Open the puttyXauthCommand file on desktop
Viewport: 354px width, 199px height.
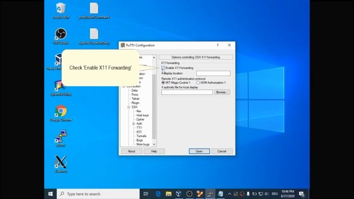[x=94, y=11]
